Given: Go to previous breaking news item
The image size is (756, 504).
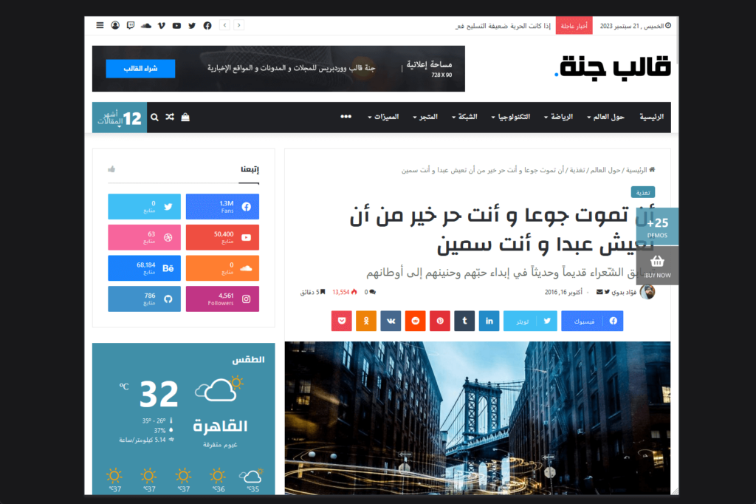Looking at the screenshot, I should (x=224, y=25).
